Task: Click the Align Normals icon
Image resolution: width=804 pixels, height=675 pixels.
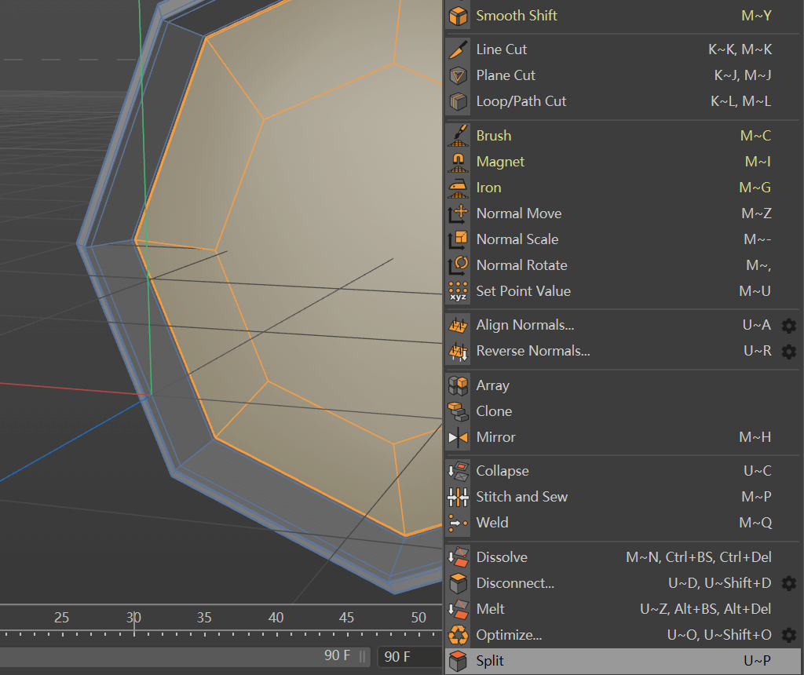Action: (458, 325)
